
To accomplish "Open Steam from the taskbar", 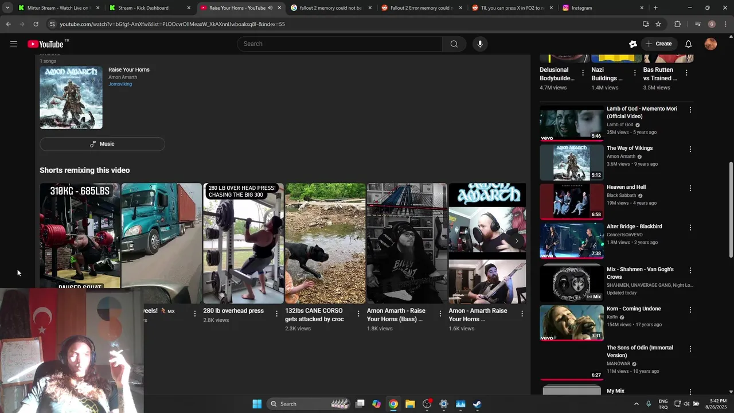I will 477,404.
